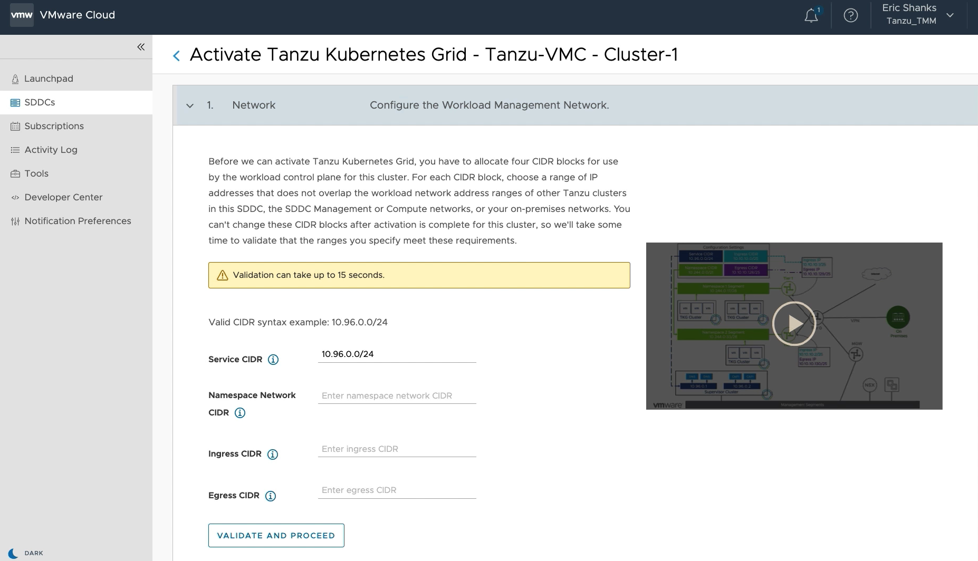
Task: Click the VMware logo icon
Action: (22, 15)
